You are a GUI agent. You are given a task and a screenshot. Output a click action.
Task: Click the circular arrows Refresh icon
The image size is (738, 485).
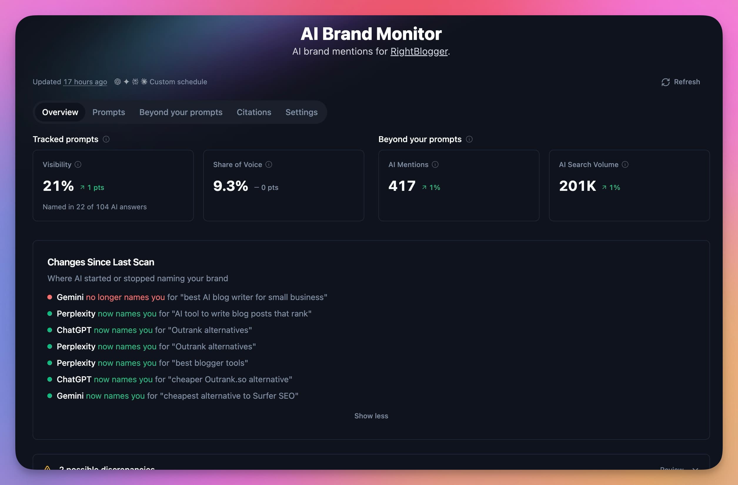click(x=665, y=82)
